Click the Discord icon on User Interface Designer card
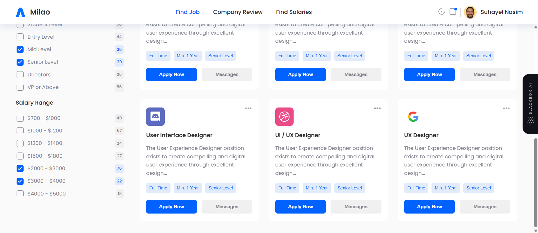 coord(155,116)
